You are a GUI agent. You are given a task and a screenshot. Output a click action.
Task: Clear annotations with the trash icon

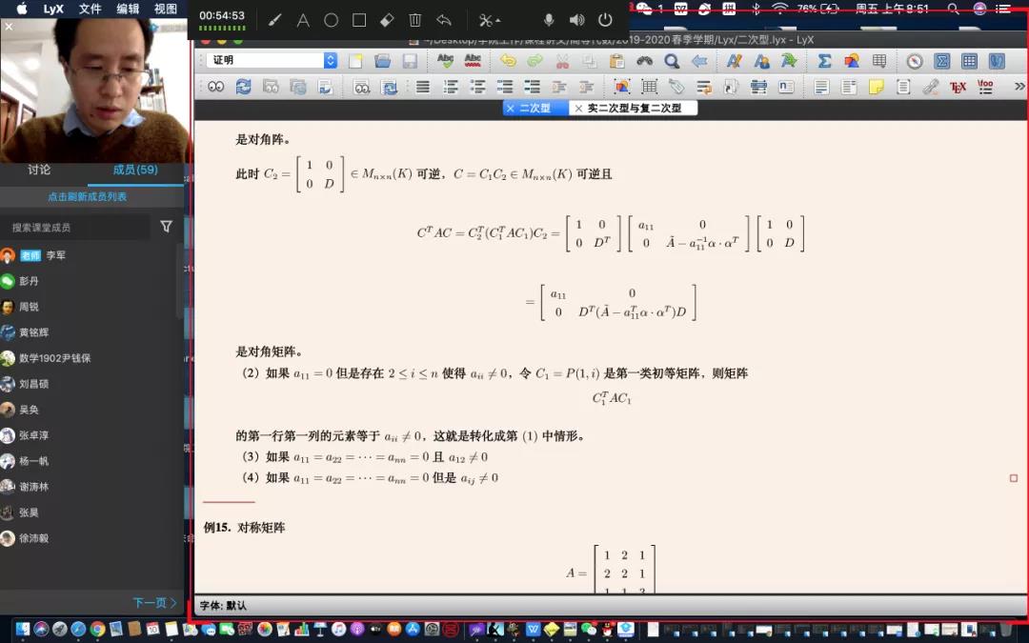coord(414,20)
